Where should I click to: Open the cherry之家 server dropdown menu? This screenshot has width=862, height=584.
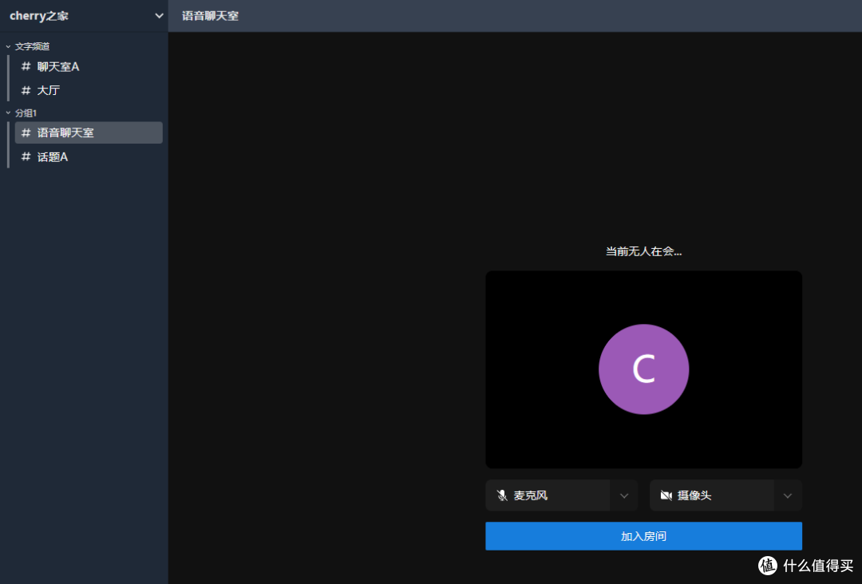coord(157,15)
